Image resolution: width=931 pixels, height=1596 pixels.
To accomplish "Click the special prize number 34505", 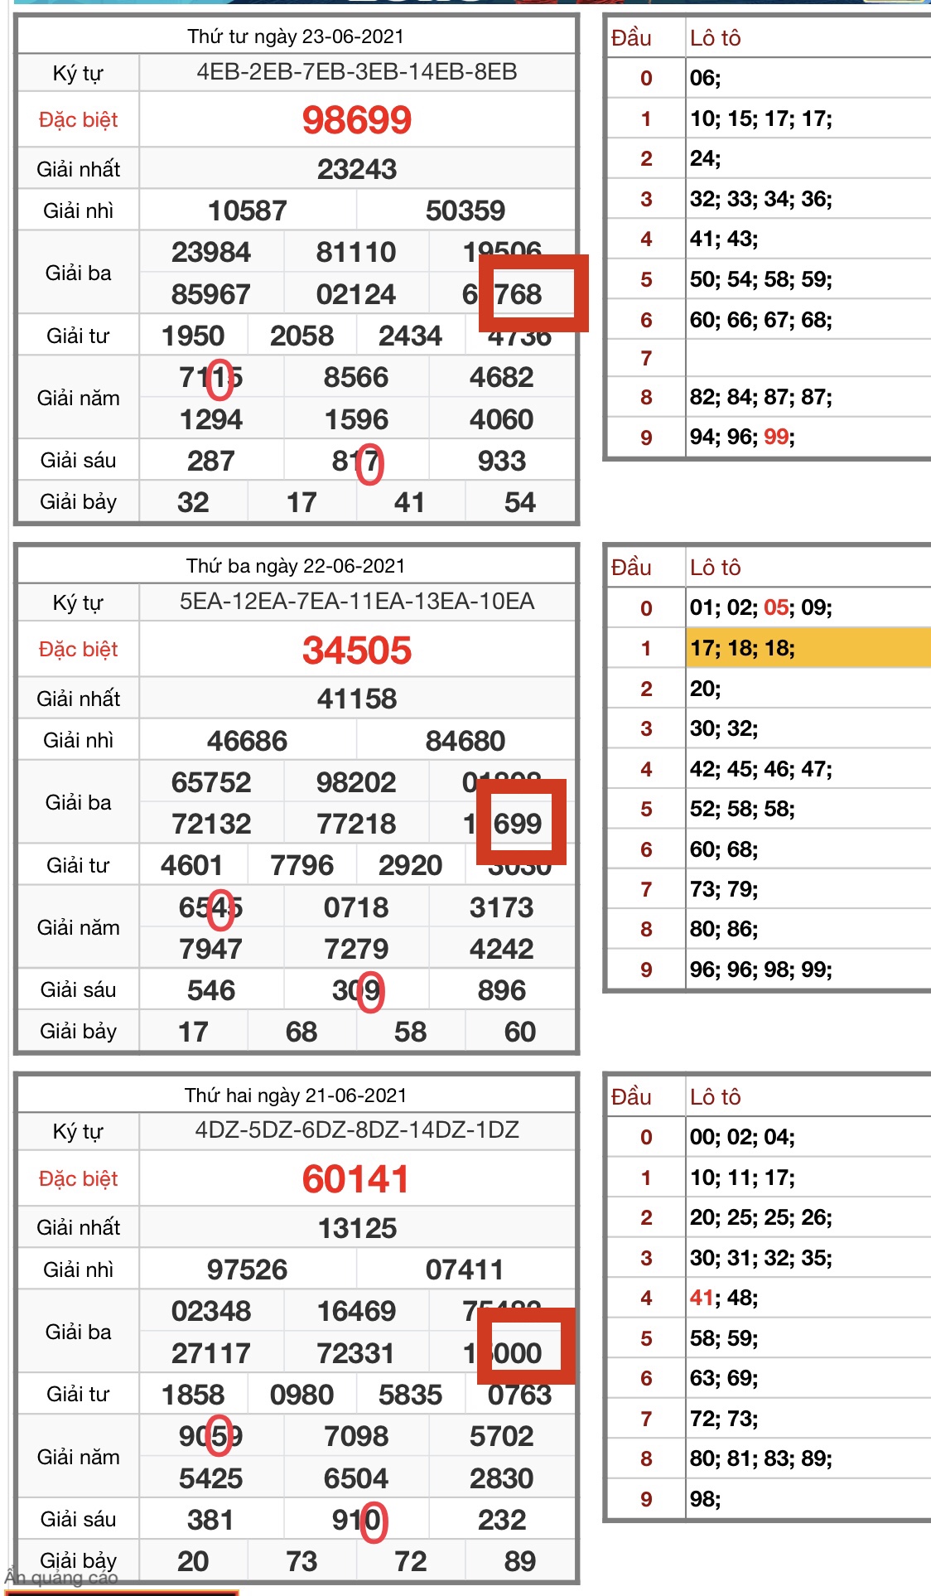I will coord(357,650).
